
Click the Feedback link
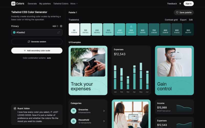pyautogui.click(x=172, y=4)
